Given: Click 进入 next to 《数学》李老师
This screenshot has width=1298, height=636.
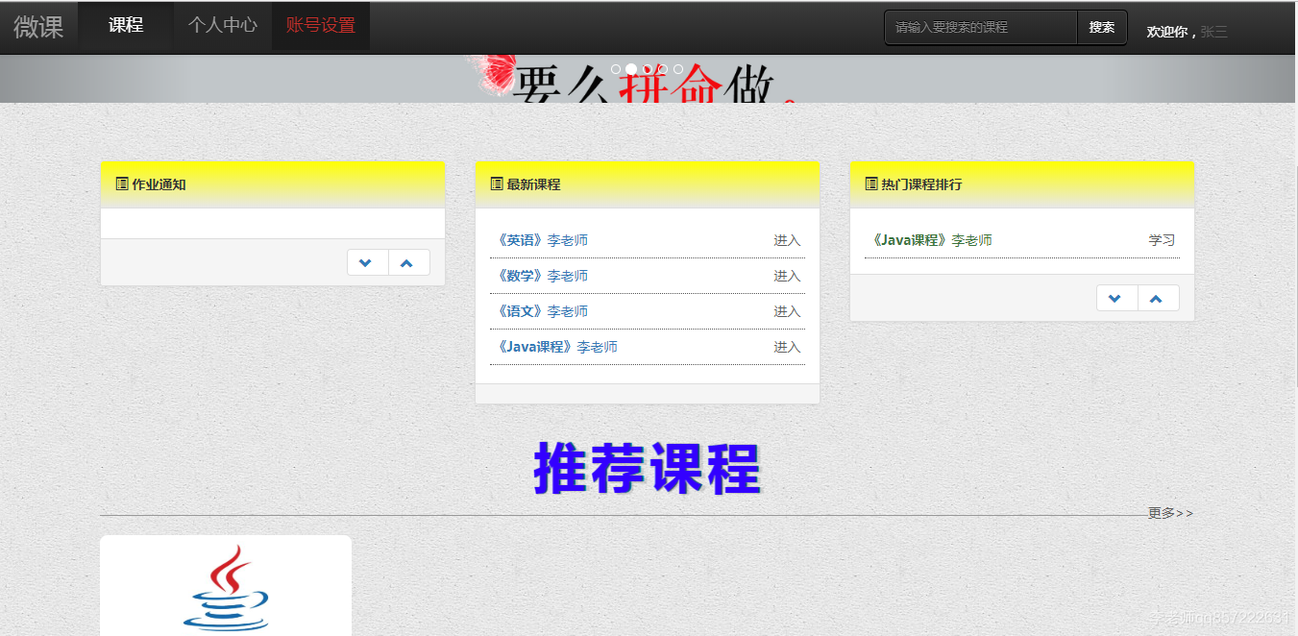Looking at the screenshot, I should 786,275.
